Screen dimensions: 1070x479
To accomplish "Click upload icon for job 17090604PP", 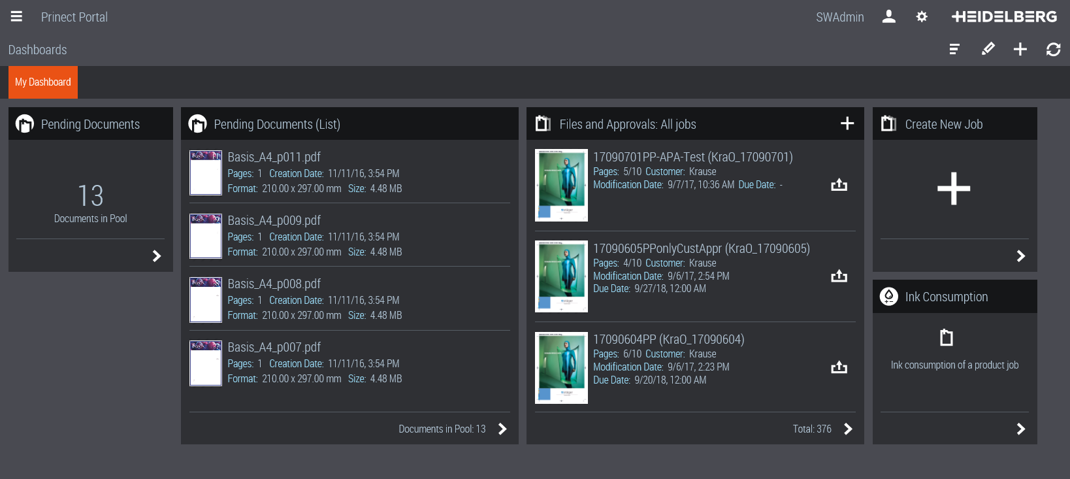I will click(839, 367).
